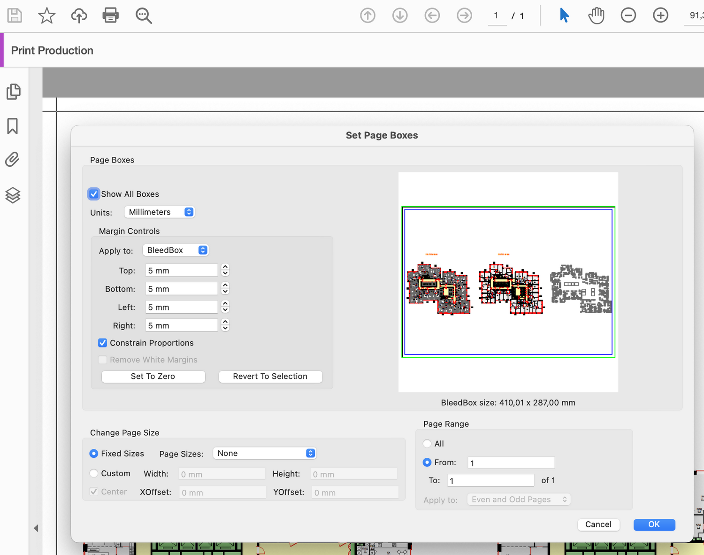Click the BleedBox size 410,01 x 287,00 mm text

508,402
